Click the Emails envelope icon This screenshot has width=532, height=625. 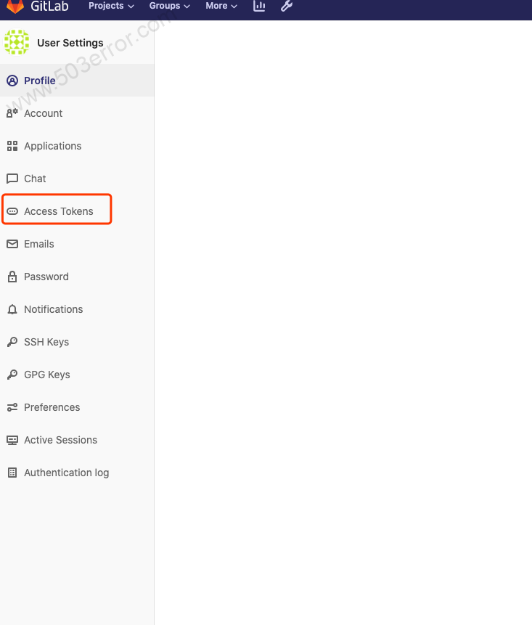coord(12,243)
